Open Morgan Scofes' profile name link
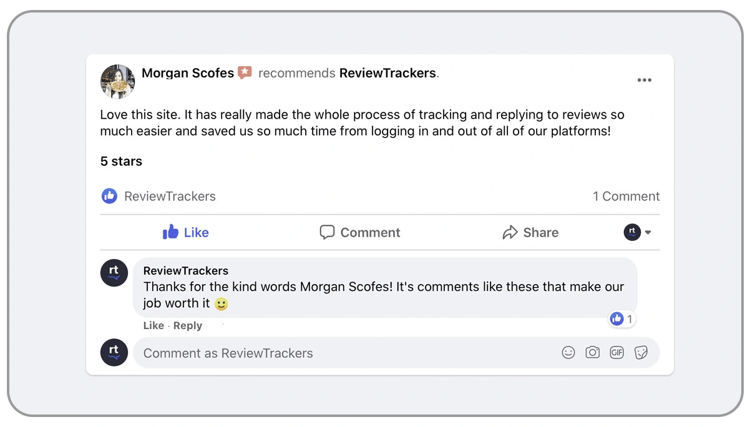 click(x=187, y=73)
